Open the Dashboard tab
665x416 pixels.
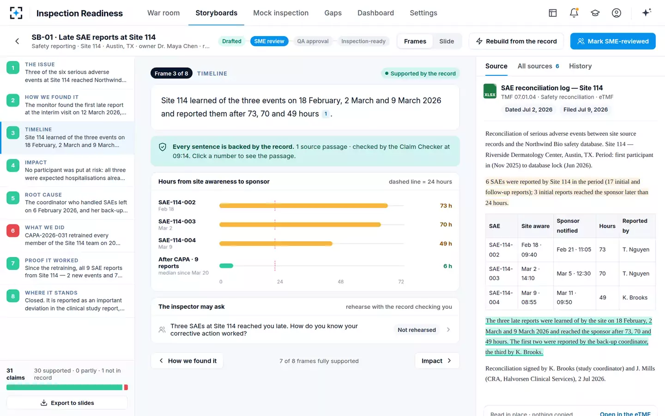tap(375, 13)
